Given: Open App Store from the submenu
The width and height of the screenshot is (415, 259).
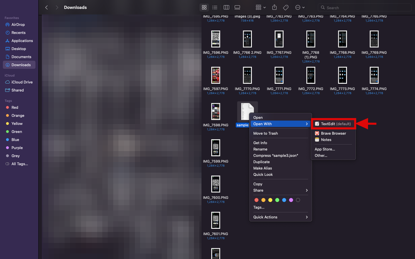Looking at the screenshot, I should pyautogui.click(x=324, y=149).
